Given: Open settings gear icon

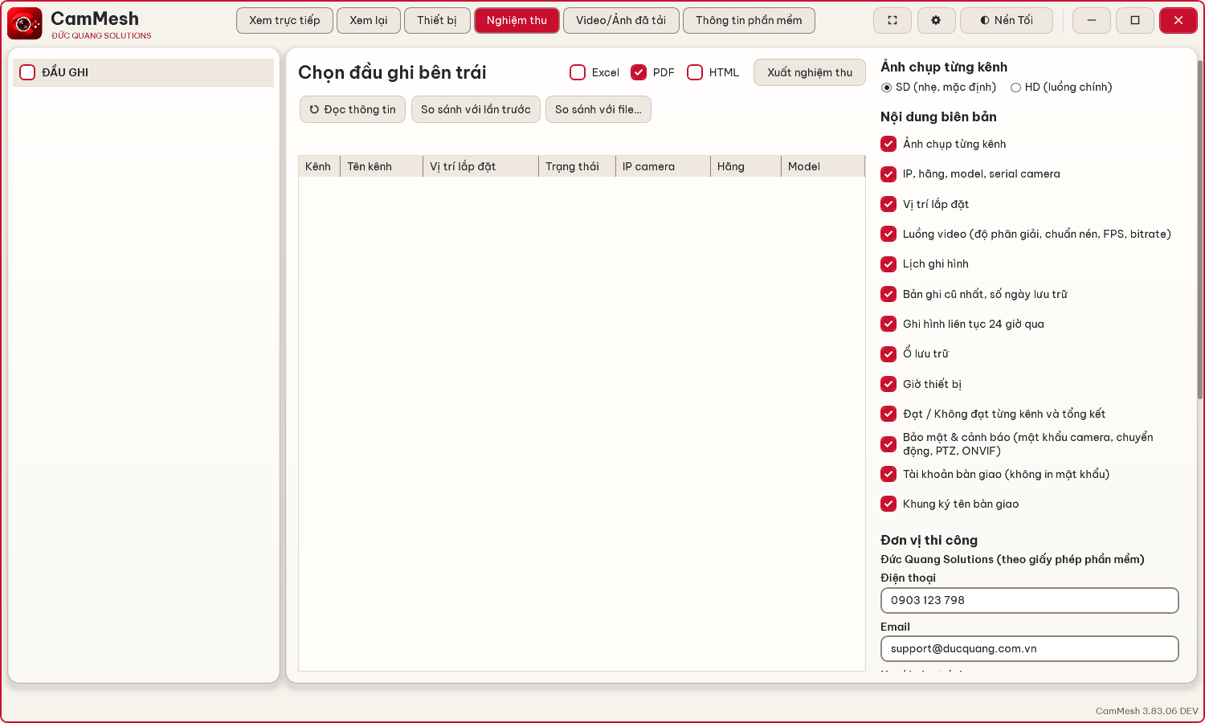Looking at the screenshot, I should pyautogui.click(x=936, y=20).
